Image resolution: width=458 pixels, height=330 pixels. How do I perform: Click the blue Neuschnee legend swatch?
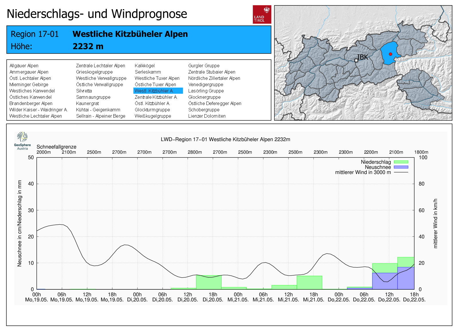click(401, 167)
